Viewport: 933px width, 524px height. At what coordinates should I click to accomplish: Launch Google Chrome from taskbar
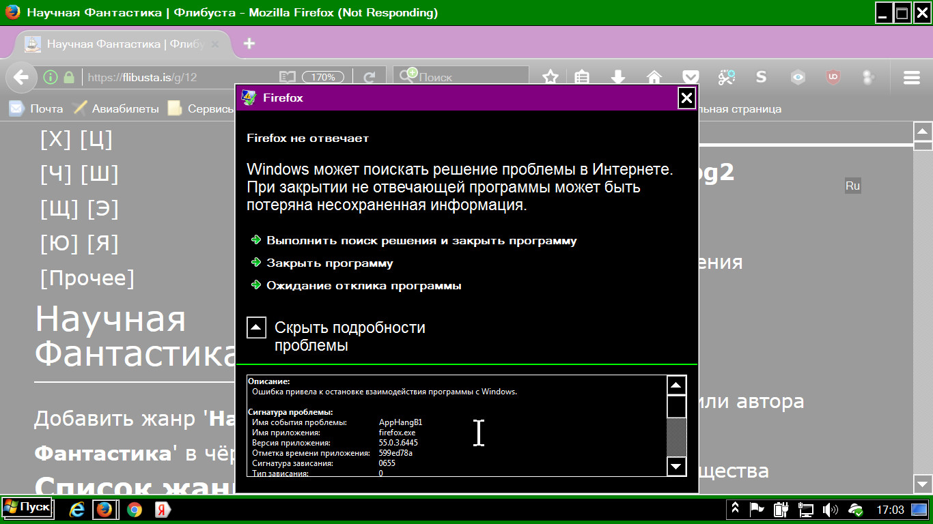[x=135, y=509]
